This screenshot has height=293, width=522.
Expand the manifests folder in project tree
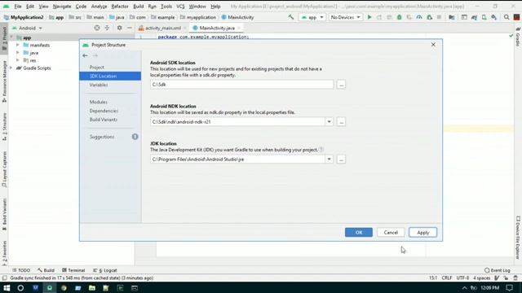pyautogui.click(x=18, y=45)
